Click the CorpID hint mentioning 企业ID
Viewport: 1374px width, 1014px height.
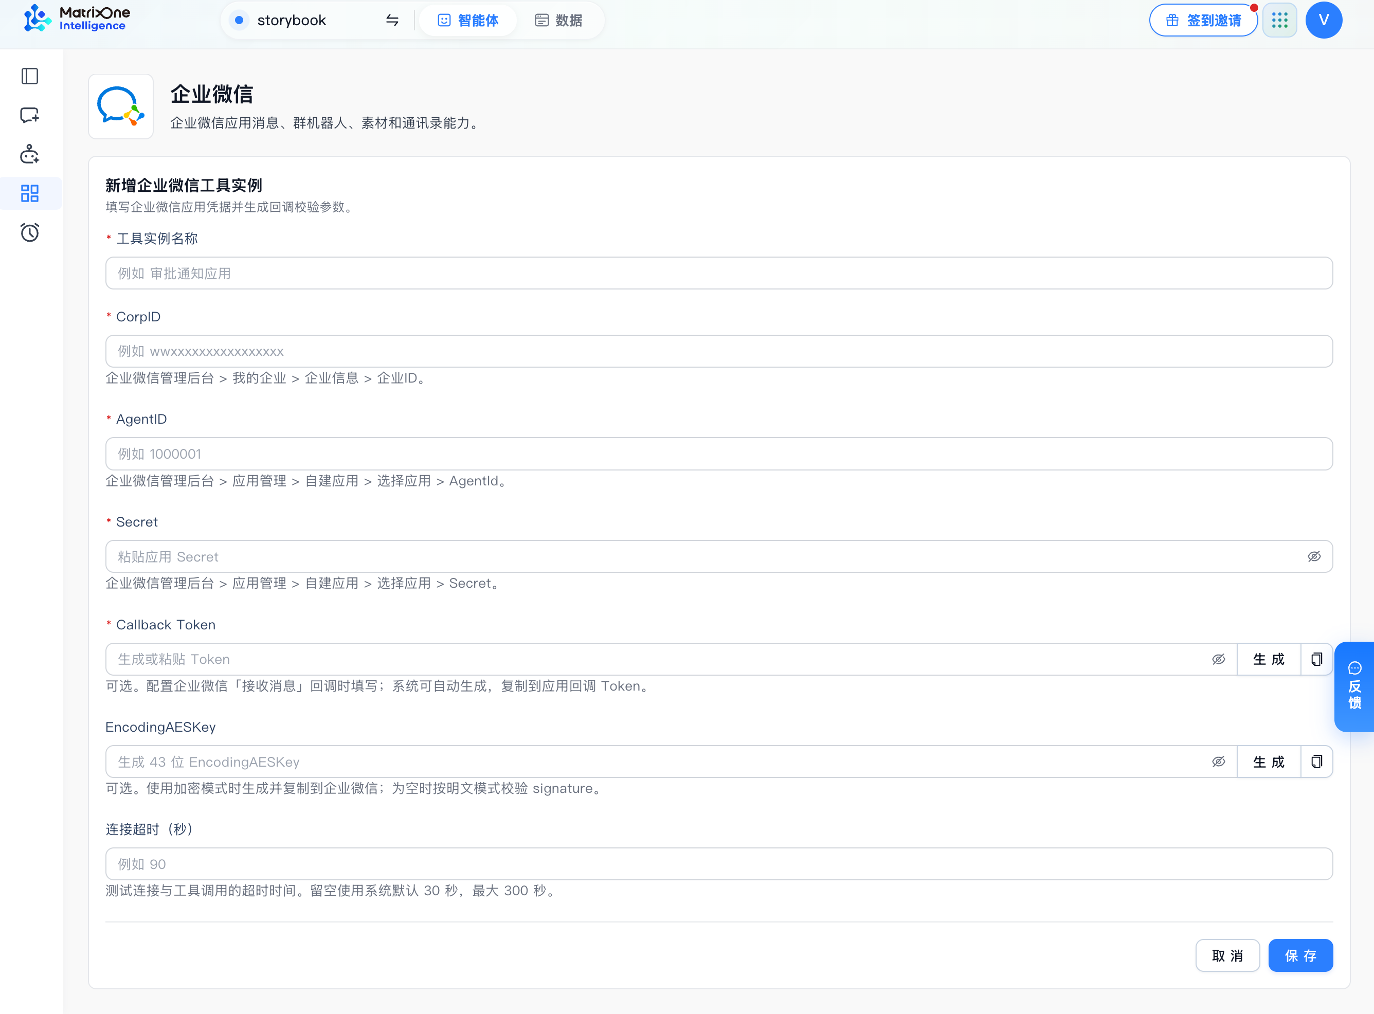tap(267, 378)
